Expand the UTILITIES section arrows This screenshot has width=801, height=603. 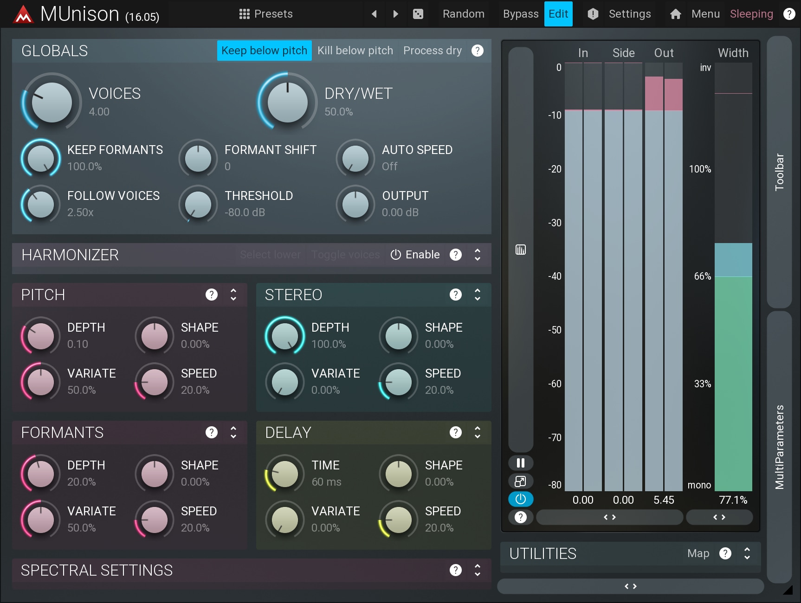pos(747,553)
